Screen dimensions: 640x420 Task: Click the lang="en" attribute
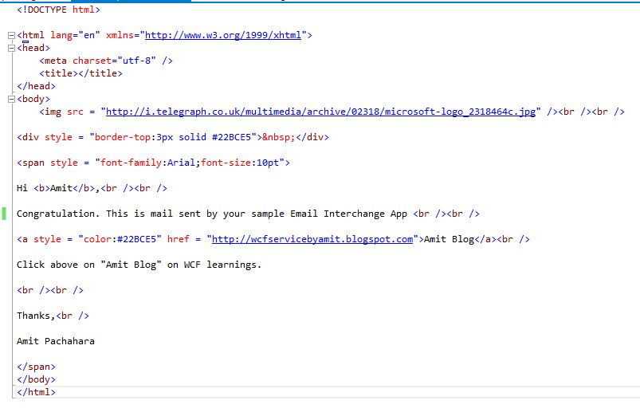coord(75,36)
